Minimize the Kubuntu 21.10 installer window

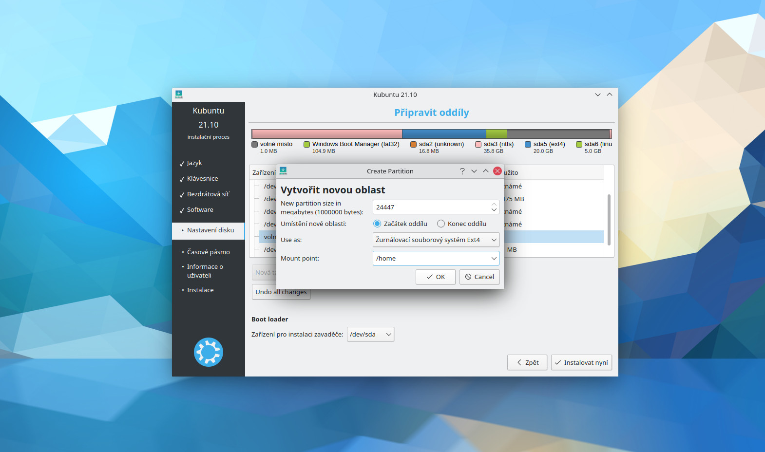point(598,94)
